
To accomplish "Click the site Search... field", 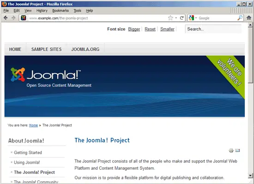I will [213, 29].
